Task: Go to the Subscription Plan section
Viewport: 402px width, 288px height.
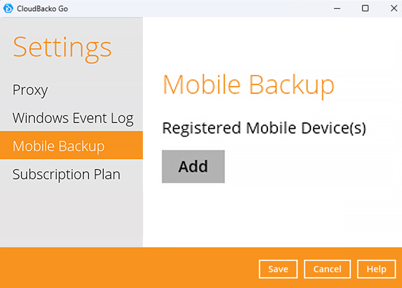Action: point(66,174)
